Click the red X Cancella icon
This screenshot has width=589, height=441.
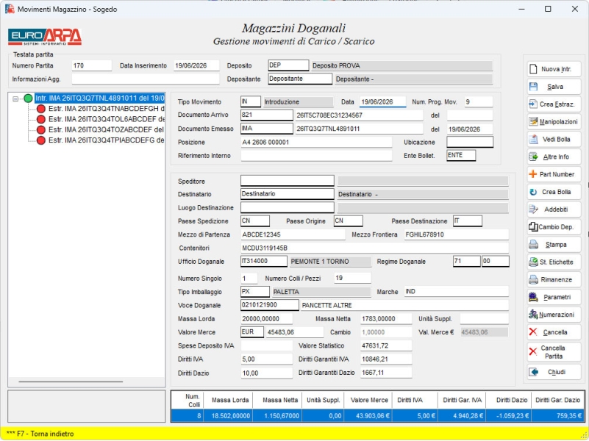pyautogui.click(x=532, y=331)
